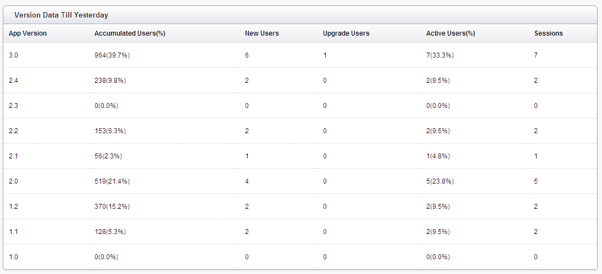Click the 964(39.7%) accumulated users cell
The width and height of the screenshot is (602, 274).
[x=112, y=55]
